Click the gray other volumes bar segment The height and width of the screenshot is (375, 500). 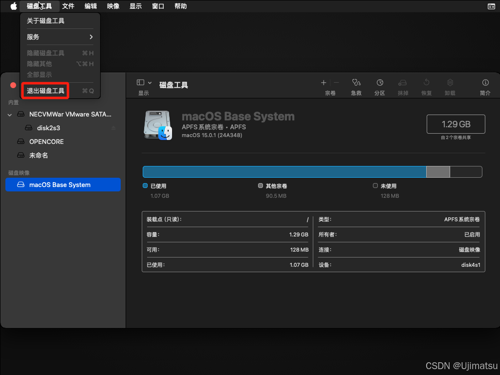[438, 172]
